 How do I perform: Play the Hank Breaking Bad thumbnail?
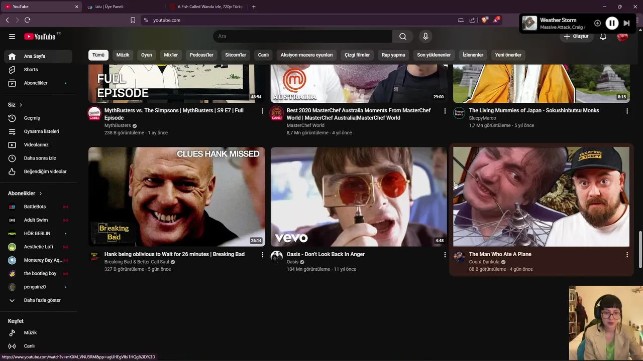pyautogui.click(x=177, y=197)
